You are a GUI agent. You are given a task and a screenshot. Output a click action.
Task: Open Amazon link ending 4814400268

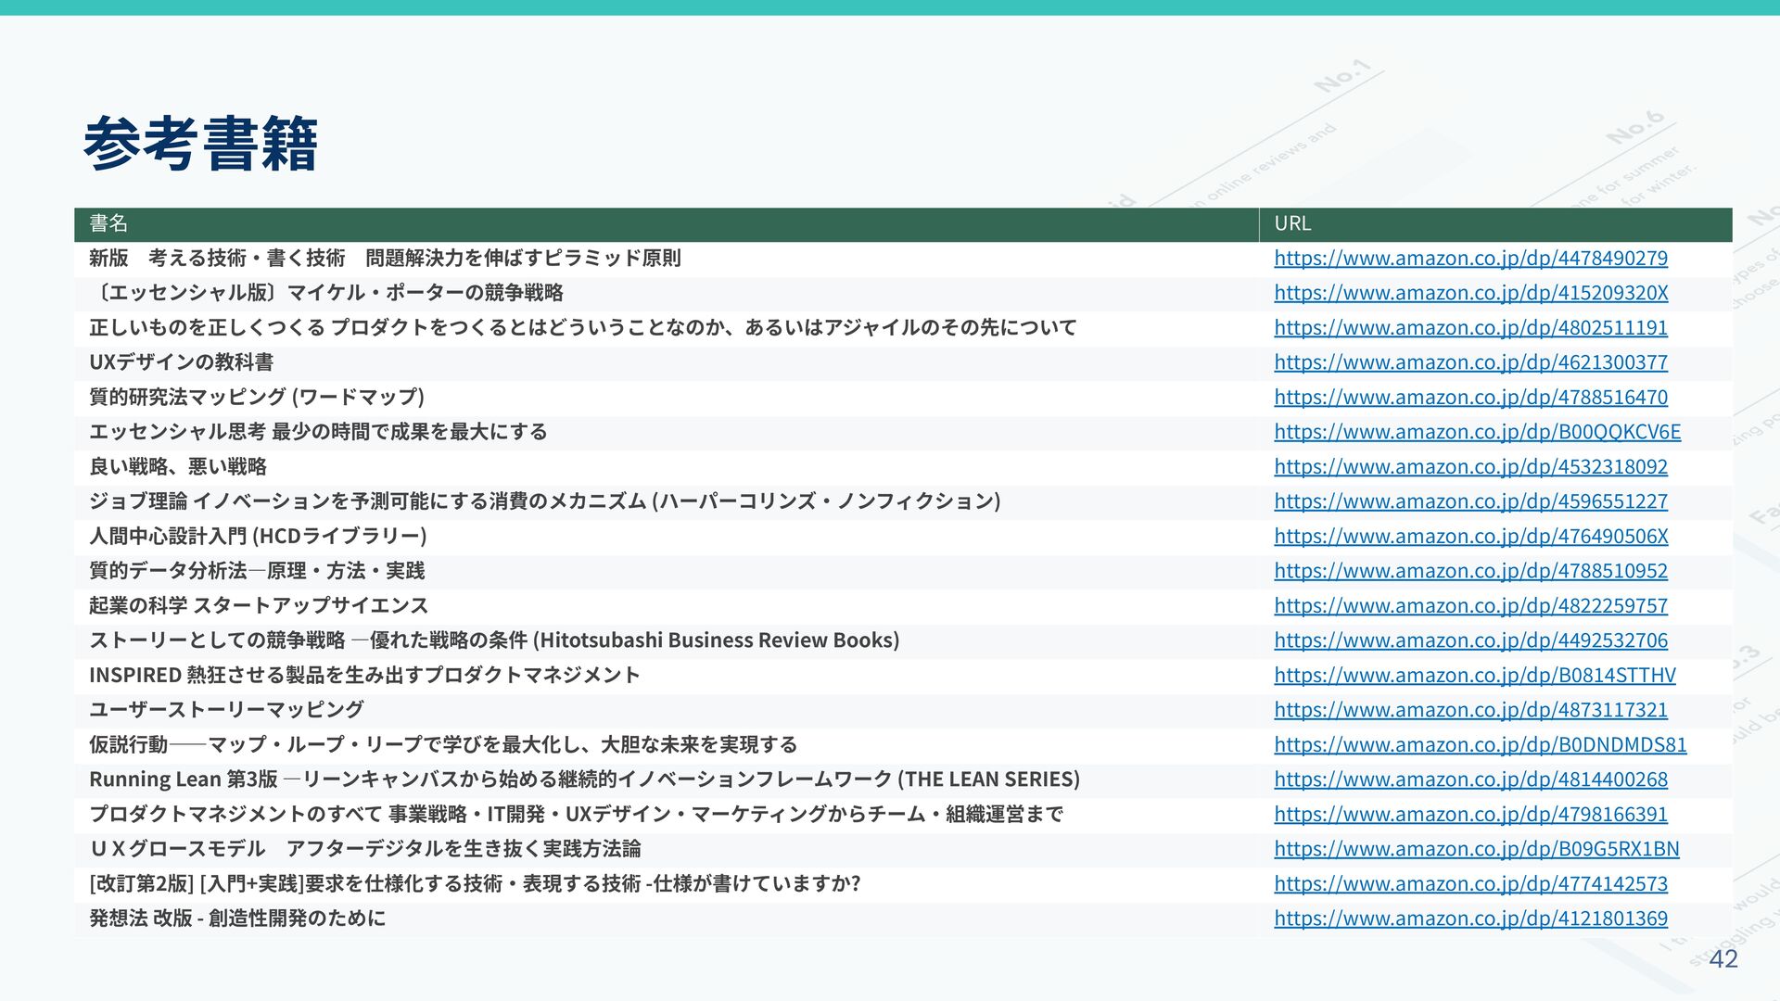1470,779
